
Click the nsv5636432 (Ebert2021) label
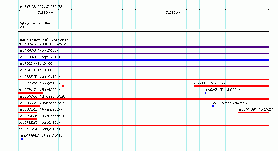tap(42, 136)
